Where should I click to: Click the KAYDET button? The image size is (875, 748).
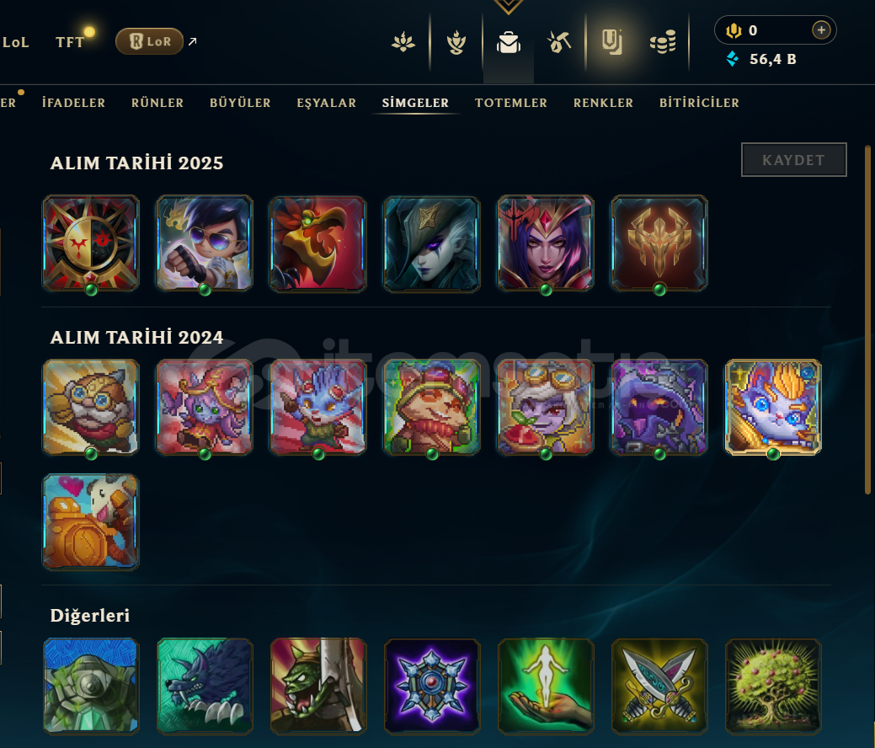(x=793, y=160)
